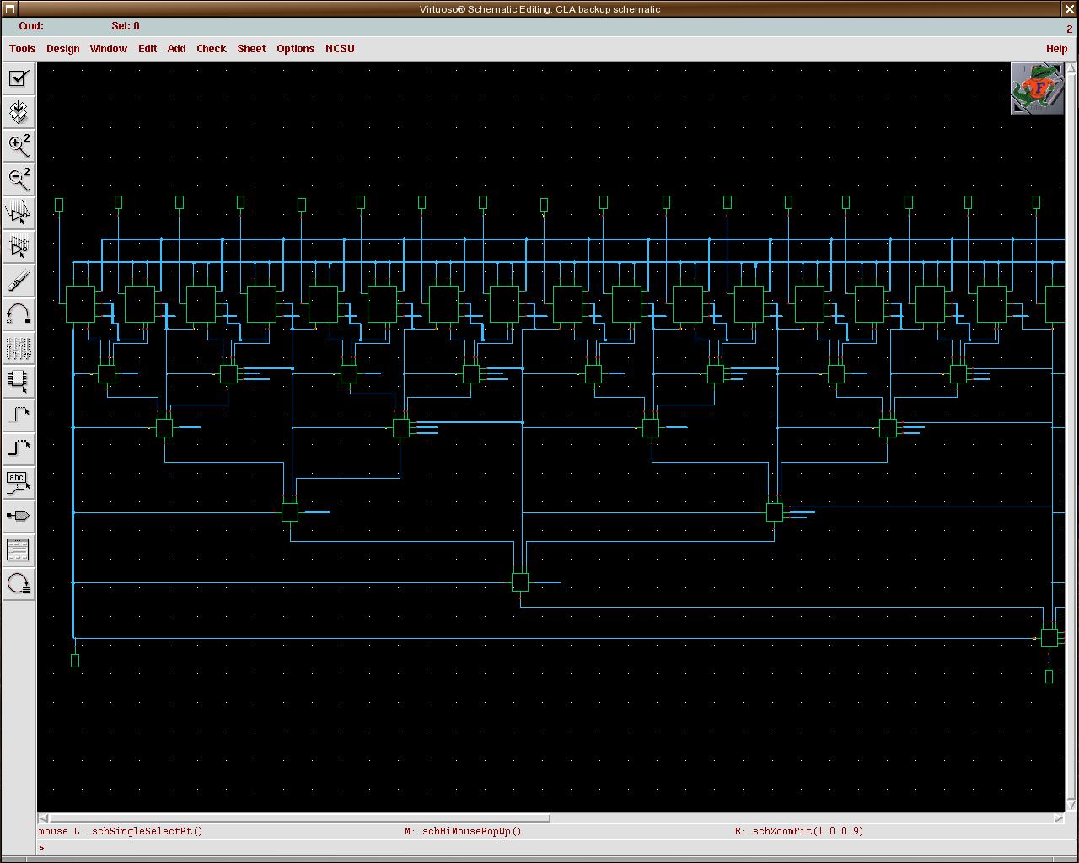Select the top-left input pin in schematic
The image size is (1079, 863).
point(59,205)
